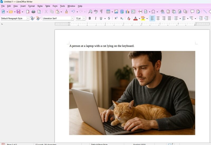Toggle Strikethrough formatting
This screenshot has width=211, height=145.
click(x=109, y=18)
